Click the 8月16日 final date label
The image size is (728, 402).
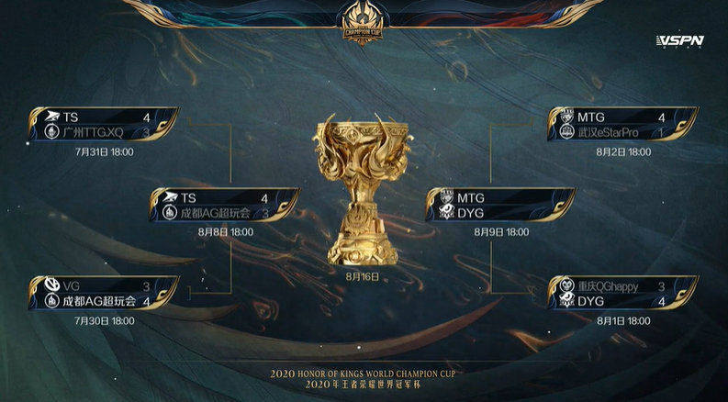pos(362,277)
